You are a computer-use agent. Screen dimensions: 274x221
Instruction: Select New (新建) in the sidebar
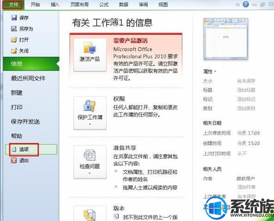point(17,92)
